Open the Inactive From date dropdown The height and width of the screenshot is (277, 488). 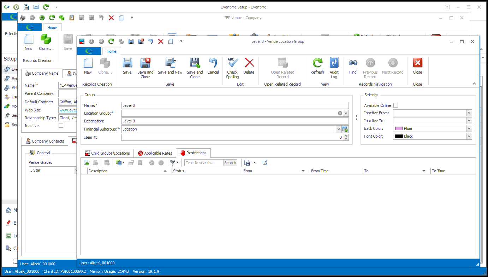[469, 113]
